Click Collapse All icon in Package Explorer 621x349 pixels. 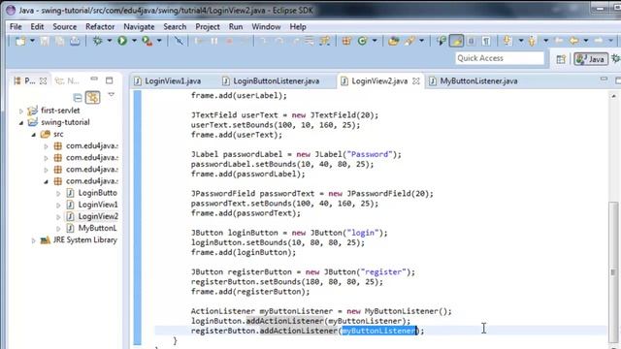pyautogui.click(x=78, y=97)
